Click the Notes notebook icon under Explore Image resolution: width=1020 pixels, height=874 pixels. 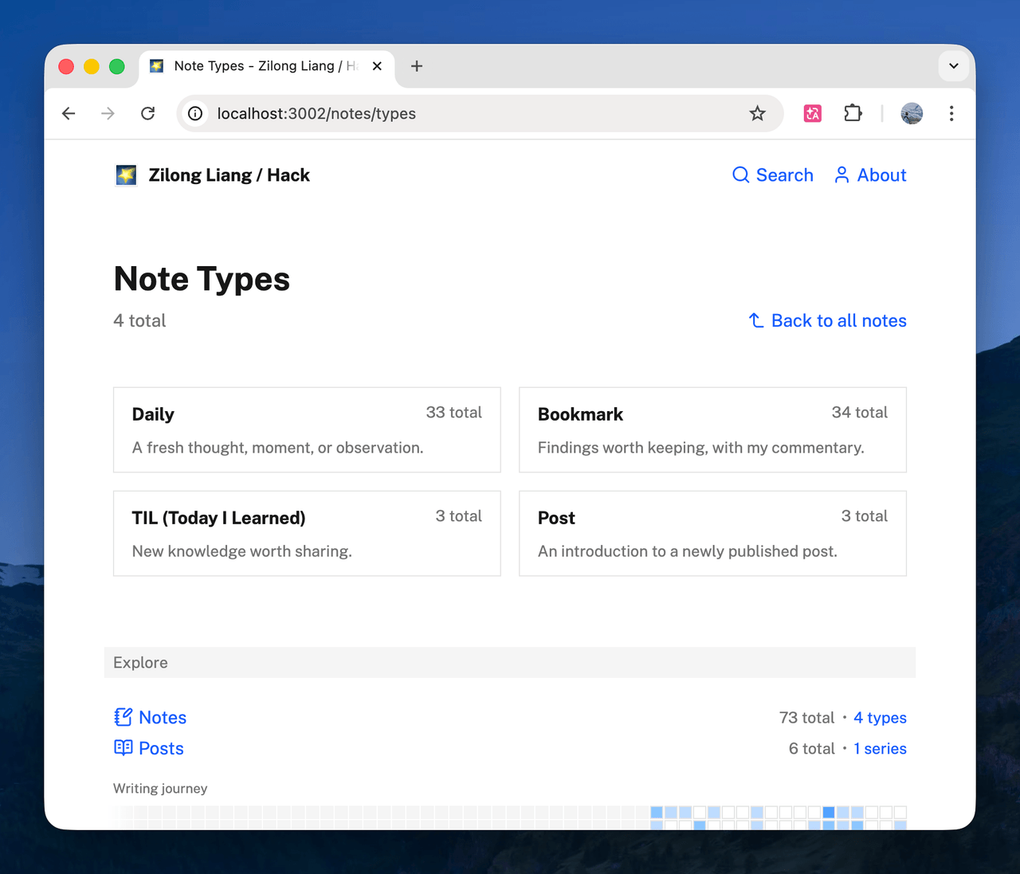tap(123, 717)
